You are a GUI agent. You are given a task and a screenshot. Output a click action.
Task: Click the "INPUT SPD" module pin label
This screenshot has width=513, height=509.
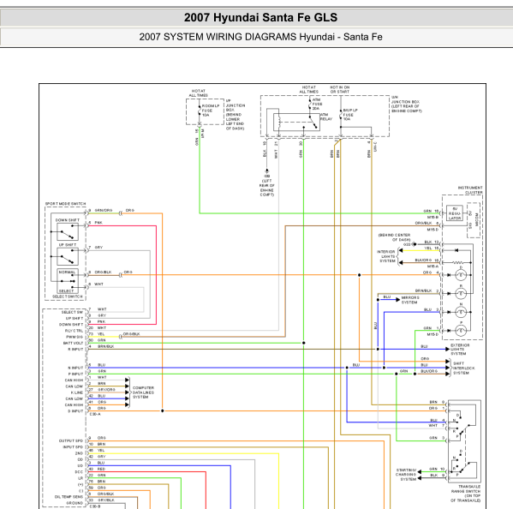[x=73, y=447]
